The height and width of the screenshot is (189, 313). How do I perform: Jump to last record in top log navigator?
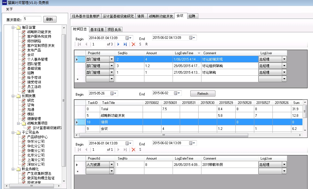click(x=125, y=44)
